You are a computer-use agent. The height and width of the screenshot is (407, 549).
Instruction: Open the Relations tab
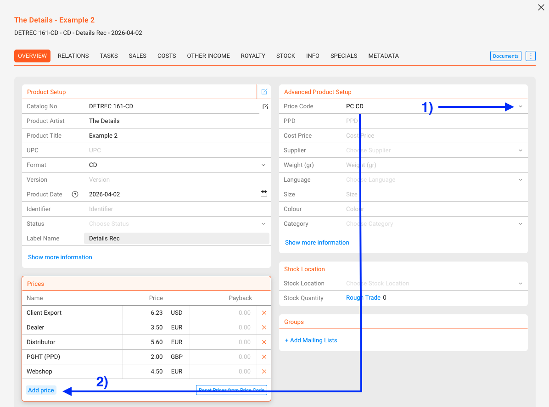click(73, 56)
